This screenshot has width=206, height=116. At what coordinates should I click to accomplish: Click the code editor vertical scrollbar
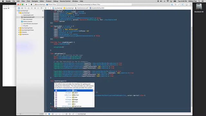192,66
